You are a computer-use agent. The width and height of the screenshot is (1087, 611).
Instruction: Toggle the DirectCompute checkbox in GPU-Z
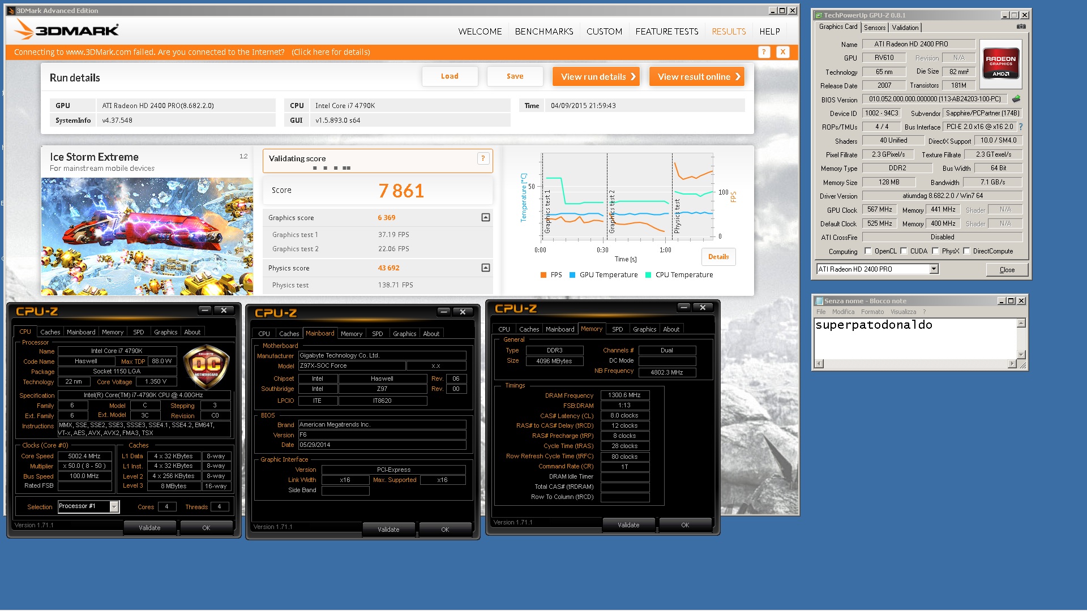click(966, 251)
